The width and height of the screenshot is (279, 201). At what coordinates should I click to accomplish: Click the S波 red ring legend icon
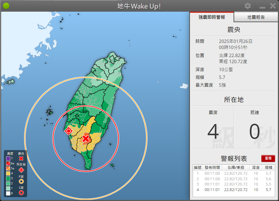pos(21,193)
